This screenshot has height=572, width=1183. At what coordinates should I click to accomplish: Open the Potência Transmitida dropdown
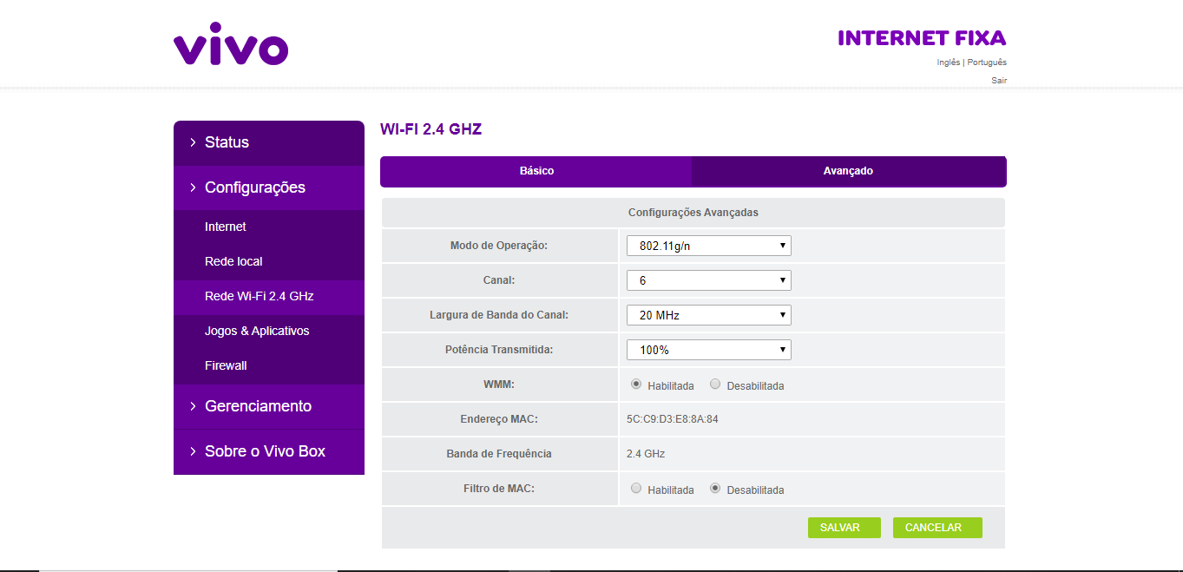[709, 350]
